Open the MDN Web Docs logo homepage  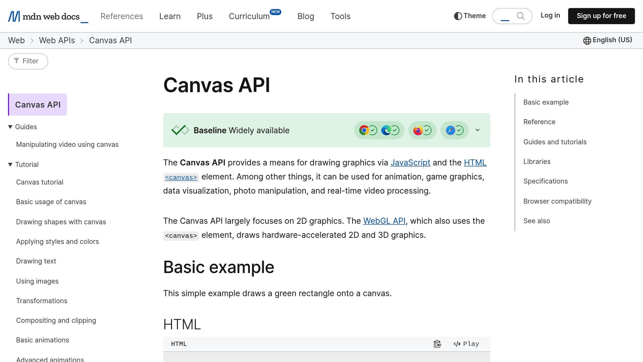pos(48,16)
